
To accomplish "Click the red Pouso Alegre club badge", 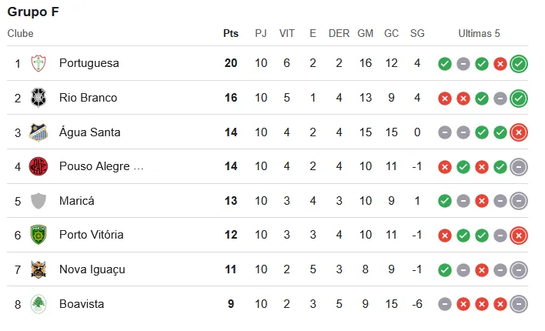I will [38, 166].
